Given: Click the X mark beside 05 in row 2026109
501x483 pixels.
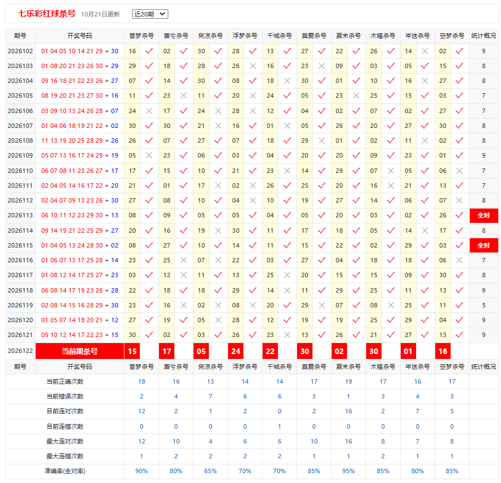Looking at the screenshot, I should point(149,155).
